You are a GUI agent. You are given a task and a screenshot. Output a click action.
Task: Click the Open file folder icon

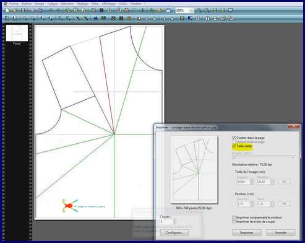(15, 11)
